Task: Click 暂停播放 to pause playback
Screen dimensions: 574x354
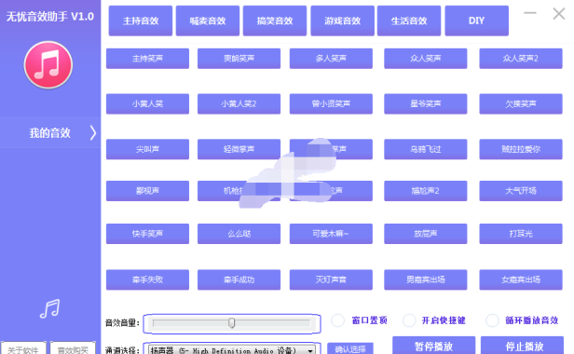Action: click(x=434, y=346)
